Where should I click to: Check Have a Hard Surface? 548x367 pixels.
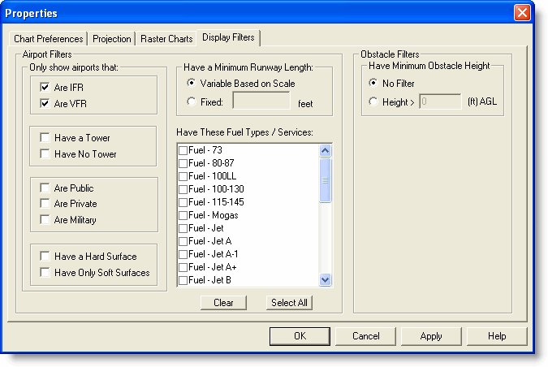(45, 257)
